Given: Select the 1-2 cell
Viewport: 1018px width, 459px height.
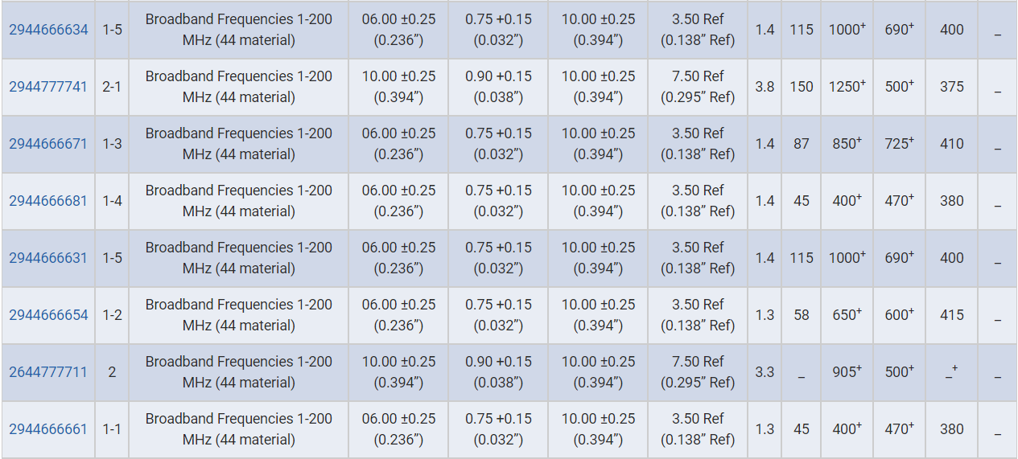Looking at the screenshot, I should point(112,315).
